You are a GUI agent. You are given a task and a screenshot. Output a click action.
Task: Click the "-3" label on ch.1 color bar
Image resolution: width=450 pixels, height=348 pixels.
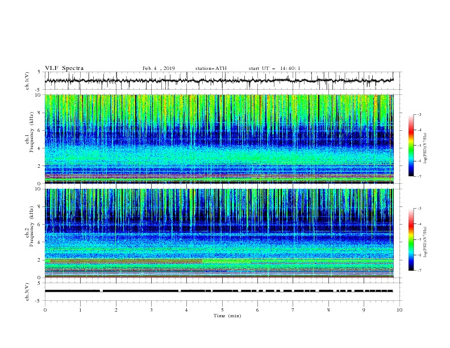pos(419,114)
